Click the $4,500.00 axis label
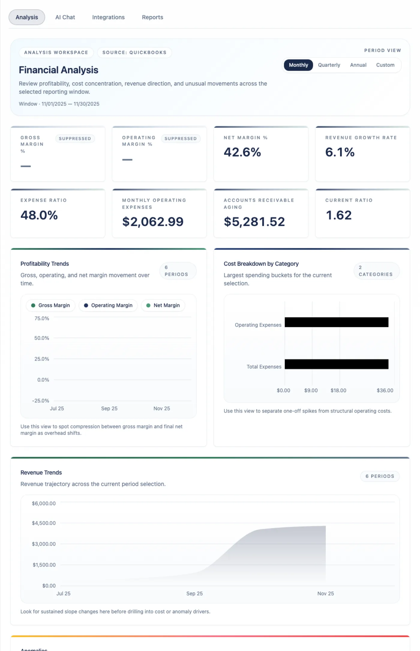Screen dimensions: 420x651 coord(44,523)
